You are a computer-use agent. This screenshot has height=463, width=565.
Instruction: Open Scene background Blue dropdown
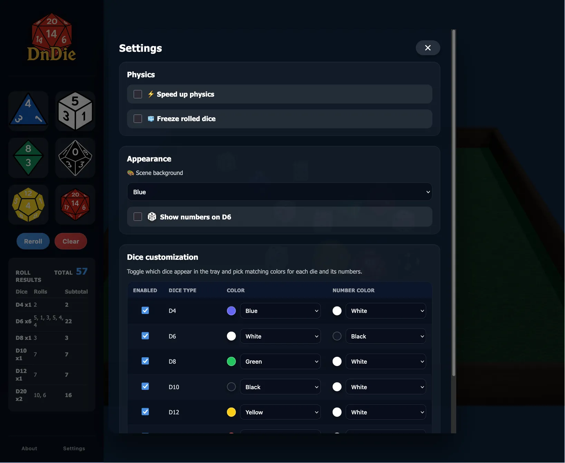click(279, 192)
